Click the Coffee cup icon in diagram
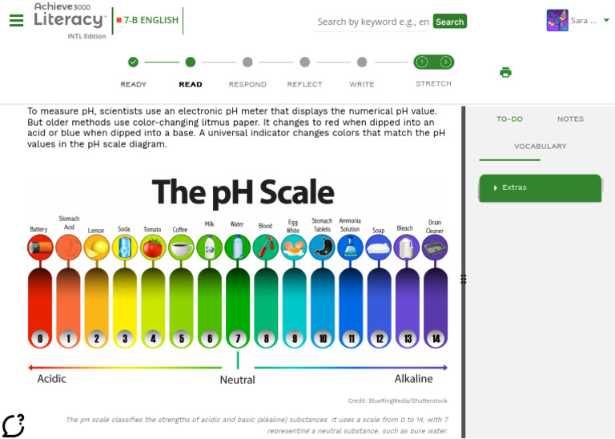615x439 pixels. 180,247
